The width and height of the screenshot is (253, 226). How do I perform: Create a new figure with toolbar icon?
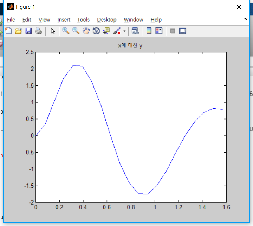point(8,31)
